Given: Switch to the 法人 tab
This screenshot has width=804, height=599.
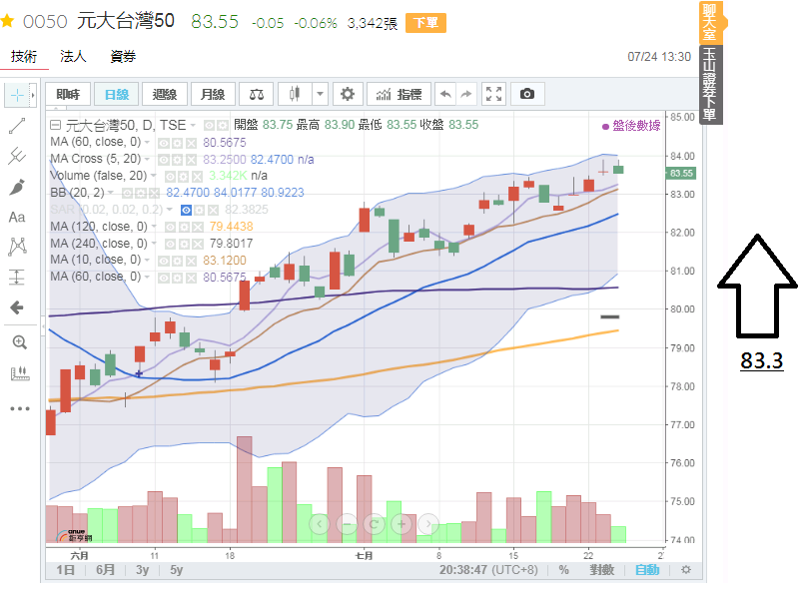Looking at the screenshot, I should pyautogui.click(x=73, y=56).
